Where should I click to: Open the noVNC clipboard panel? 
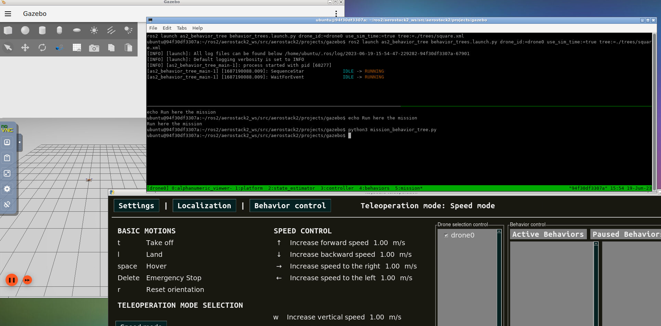[7, 158]
